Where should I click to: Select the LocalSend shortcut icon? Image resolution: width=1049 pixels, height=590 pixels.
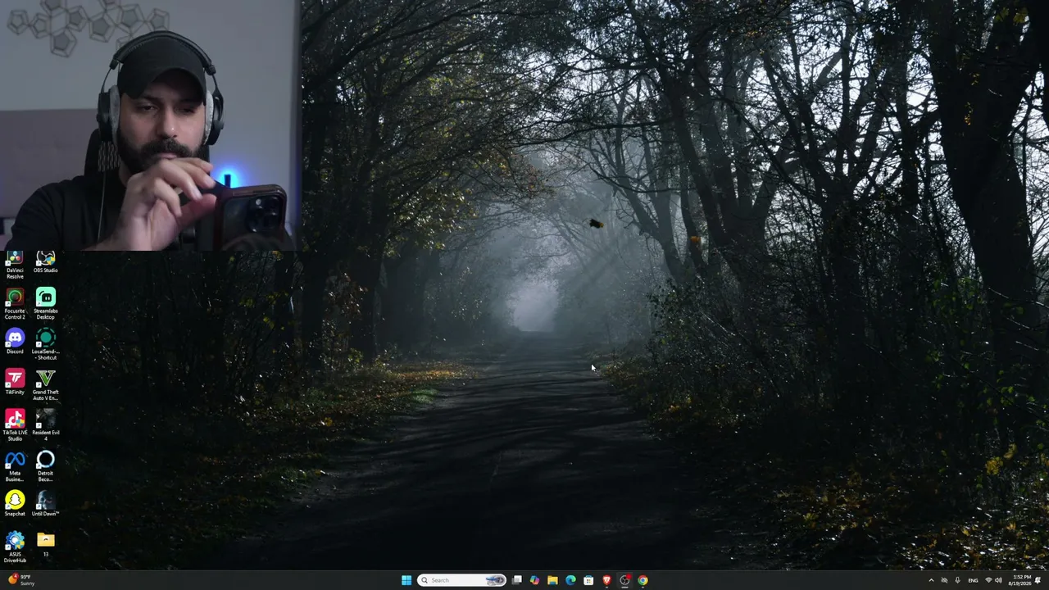point(45,345)
